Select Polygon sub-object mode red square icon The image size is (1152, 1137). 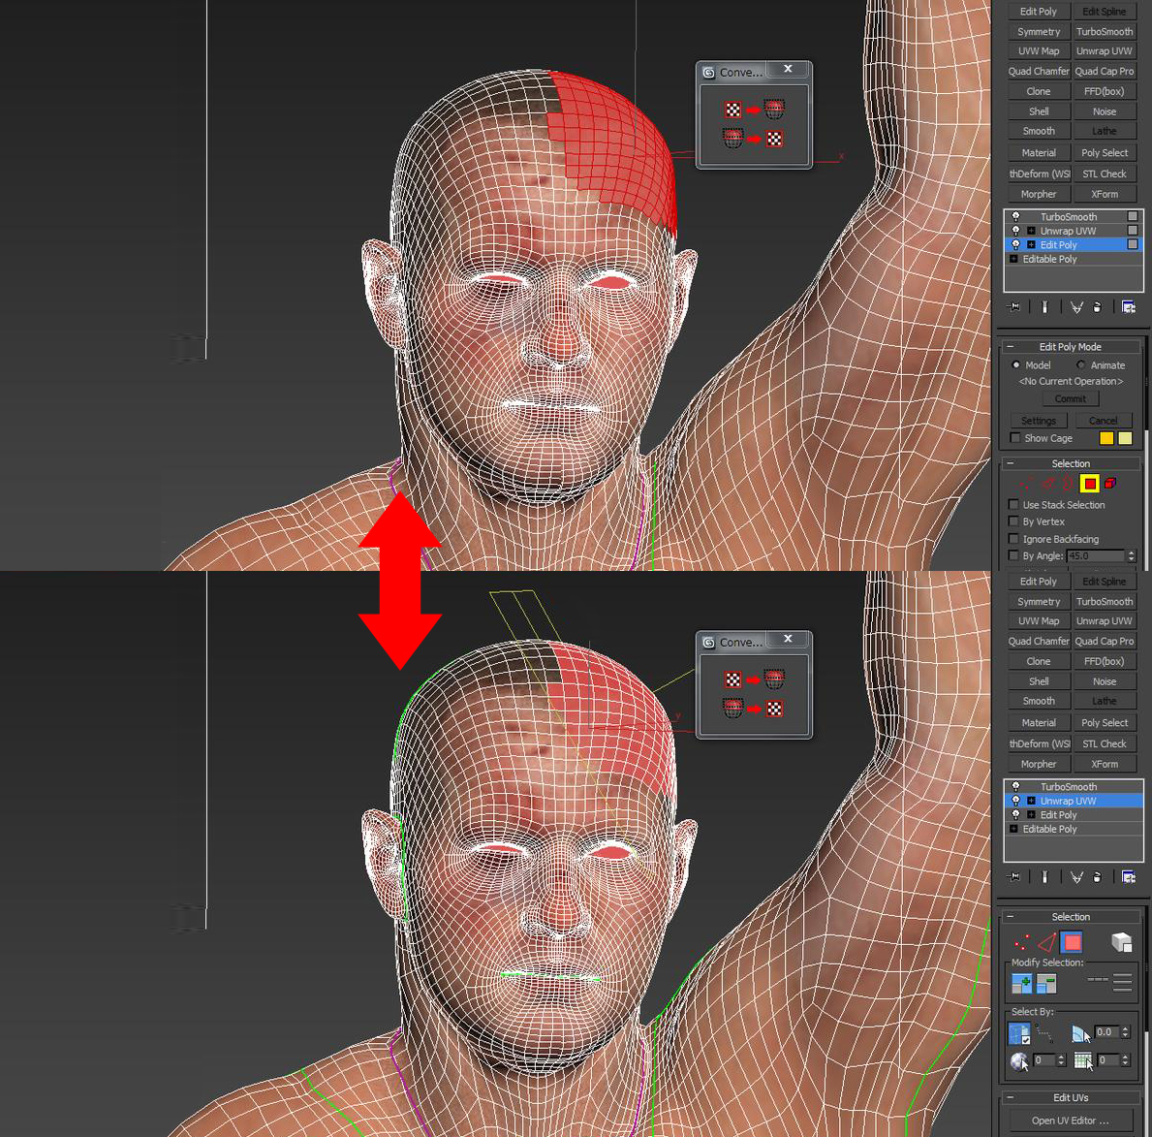pos(1090,483)
